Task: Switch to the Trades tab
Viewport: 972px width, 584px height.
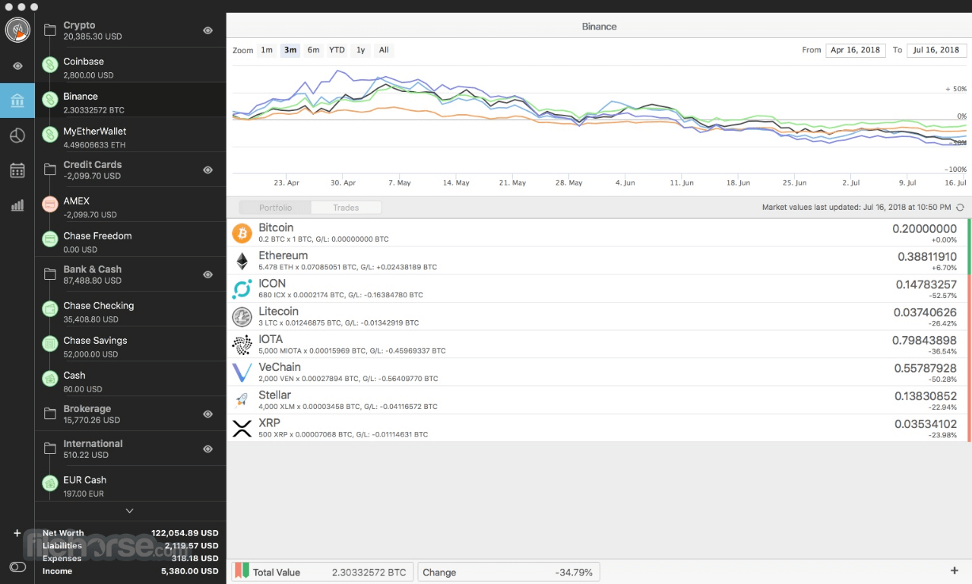Action: click(x=346, y=208)
